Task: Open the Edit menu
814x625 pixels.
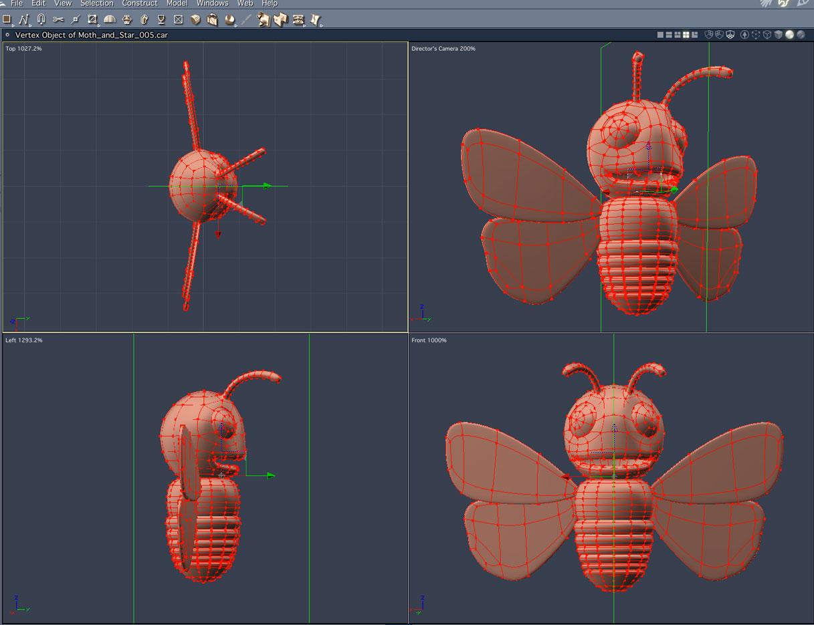Action: pyautogui.click(x=39, y=3)
